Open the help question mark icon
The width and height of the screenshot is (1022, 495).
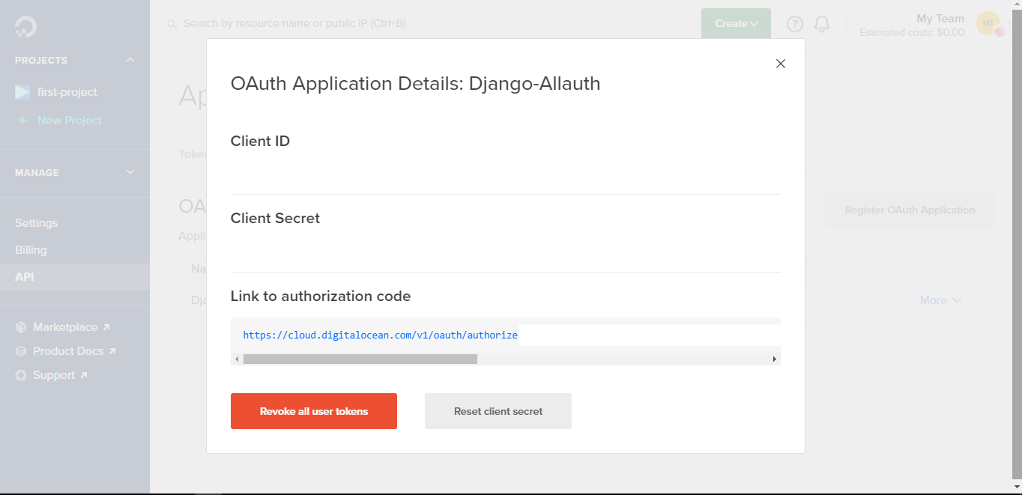coord(795,24)
